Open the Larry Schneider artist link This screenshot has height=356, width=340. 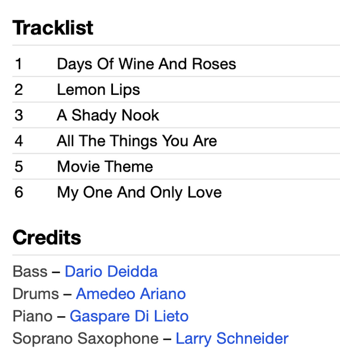click(232, 339)
